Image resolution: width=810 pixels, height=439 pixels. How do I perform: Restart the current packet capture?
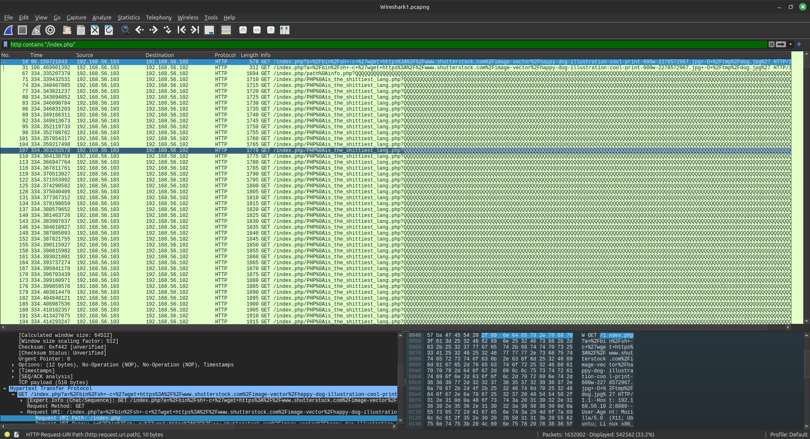[36, 30]
